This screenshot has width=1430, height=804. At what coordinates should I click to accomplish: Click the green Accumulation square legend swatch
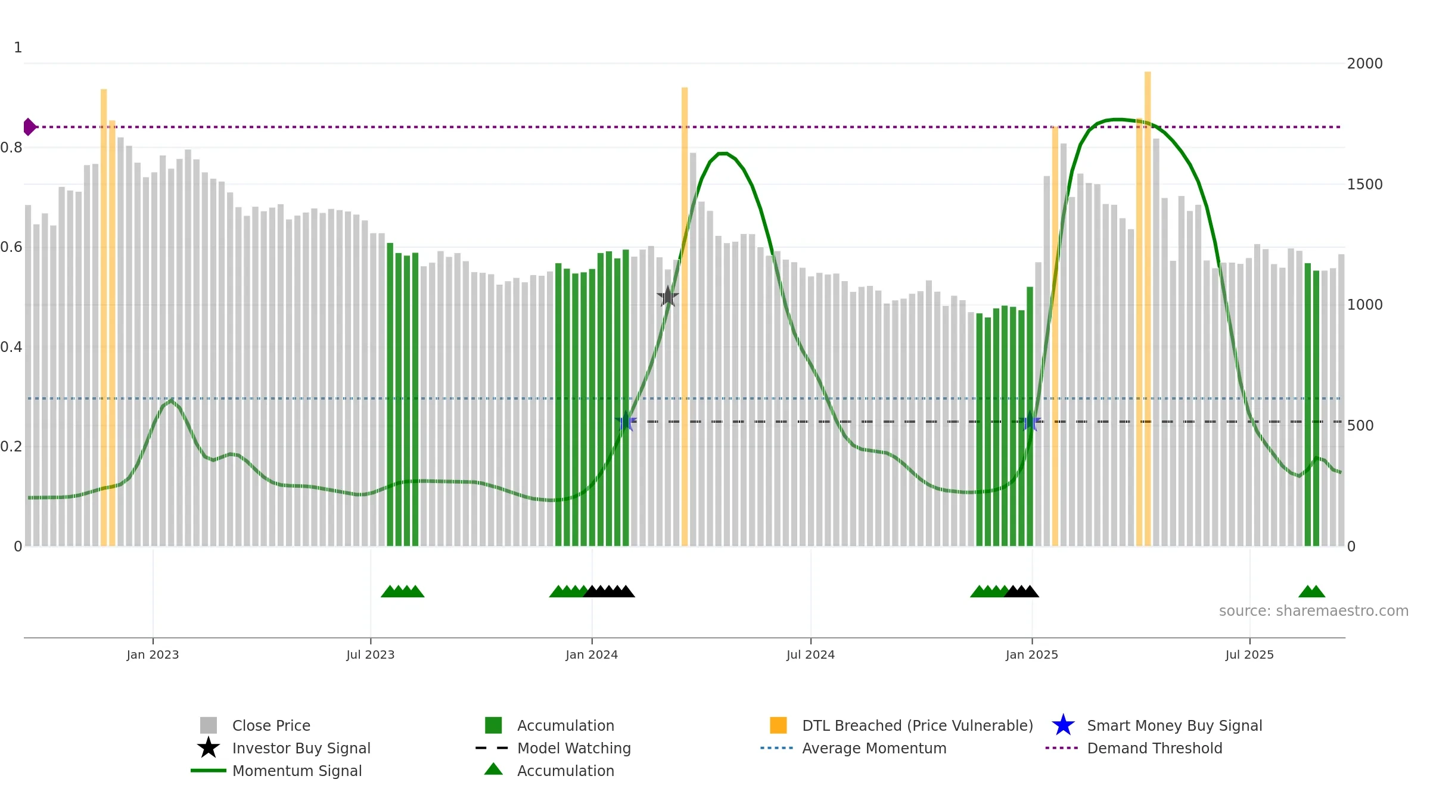coord(493,725)
